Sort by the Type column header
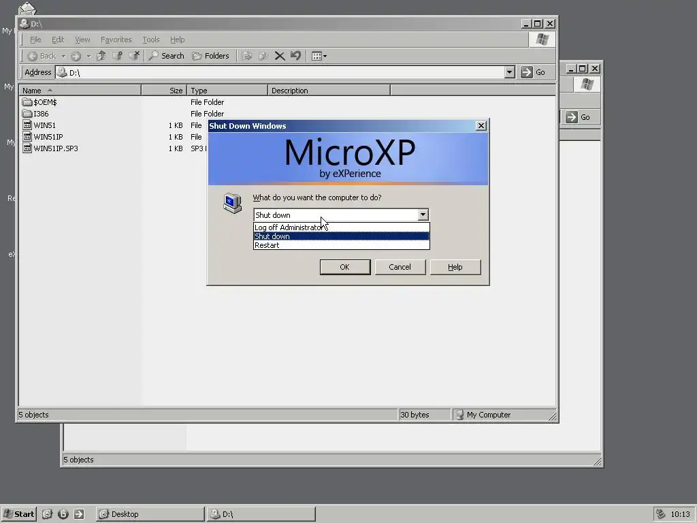The image size is (697, 523). [227, 91]
